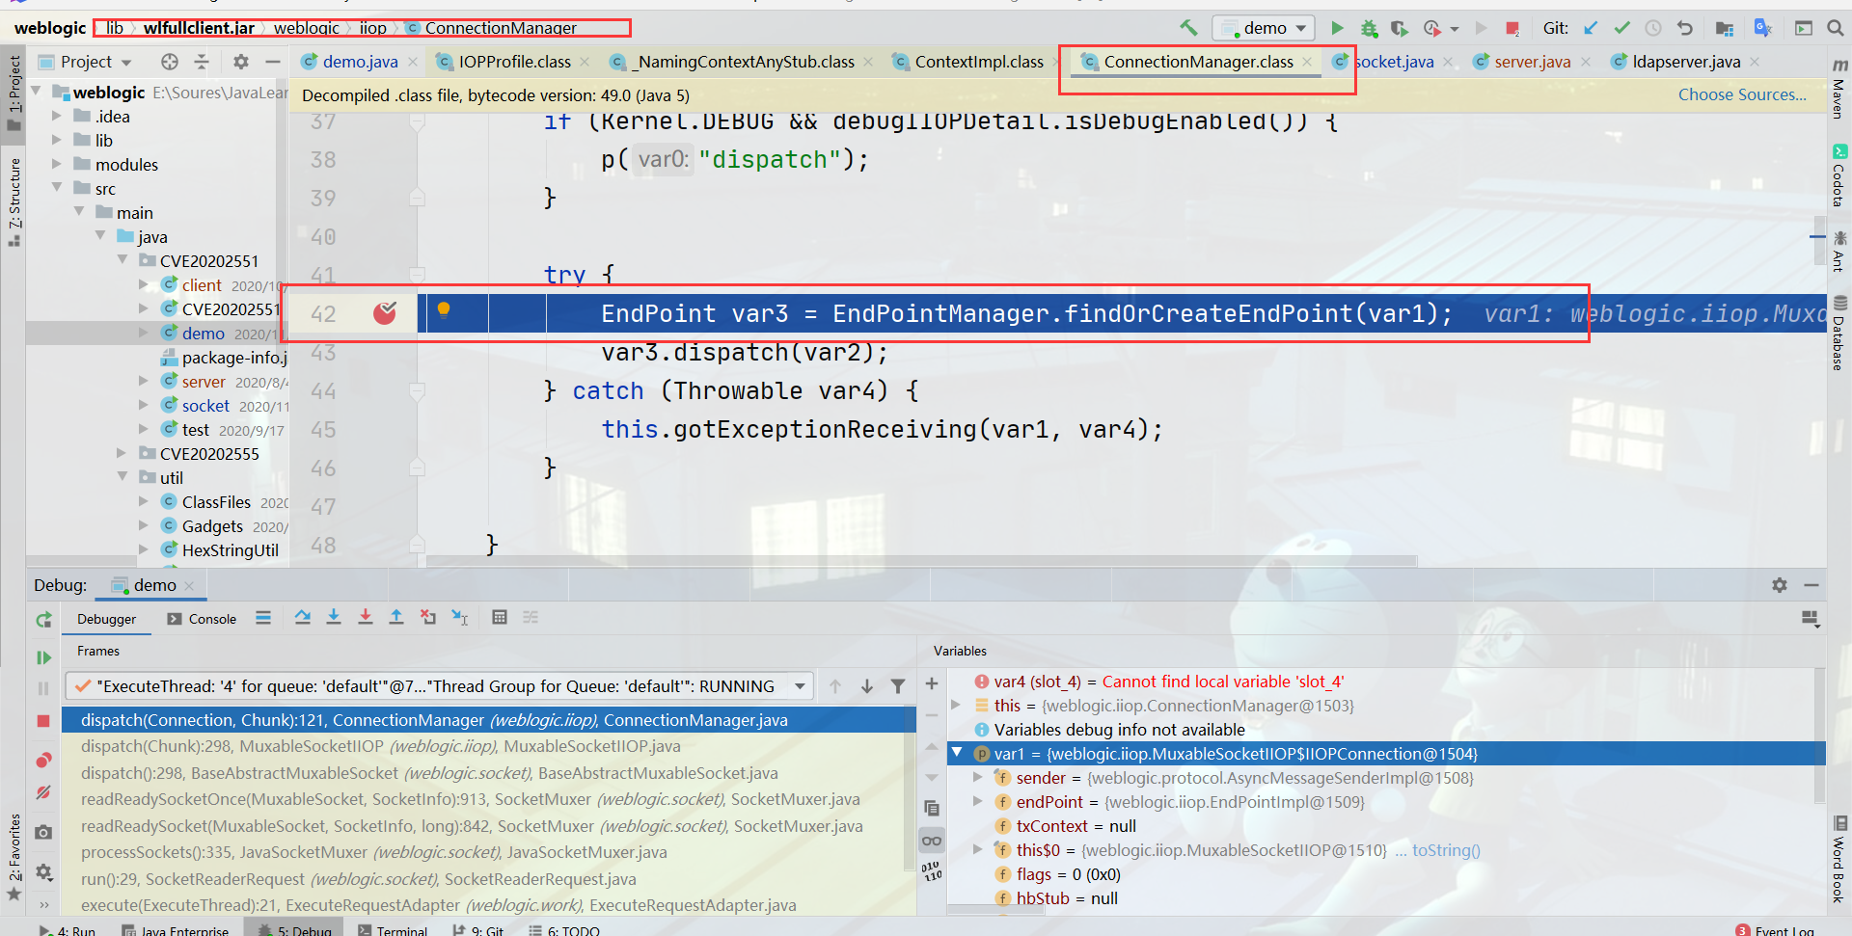The image size is (1852, 936).
Task: Get thread dump with camera icon
Action: [43, 832]
